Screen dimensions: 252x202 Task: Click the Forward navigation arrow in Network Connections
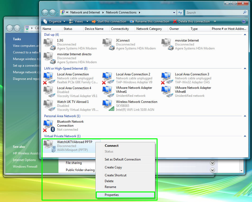click(52, 12)
